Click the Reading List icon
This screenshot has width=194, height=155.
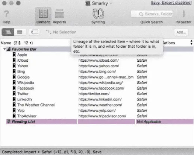coord(9,122)
